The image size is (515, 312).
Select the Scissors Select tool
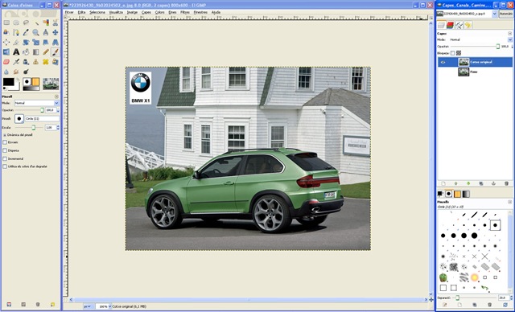click(x=56, y=23)
